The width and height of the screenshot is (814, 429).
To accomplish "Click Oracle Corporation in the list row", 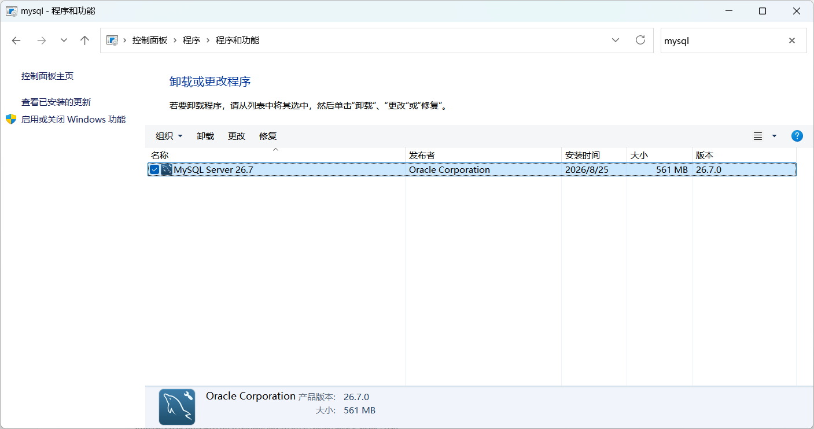I will (450, 170).
